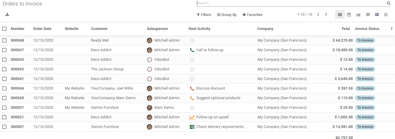Click into the Search input field
The width and height of the screenshot is (395, 139).
point(291,3)
